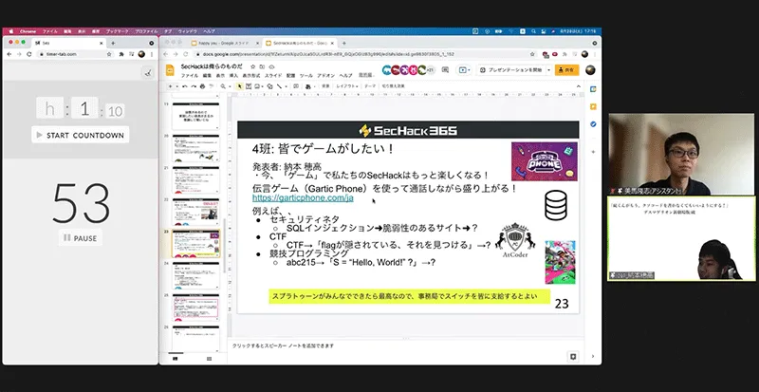Click the hours field in timer

point(50,108)
